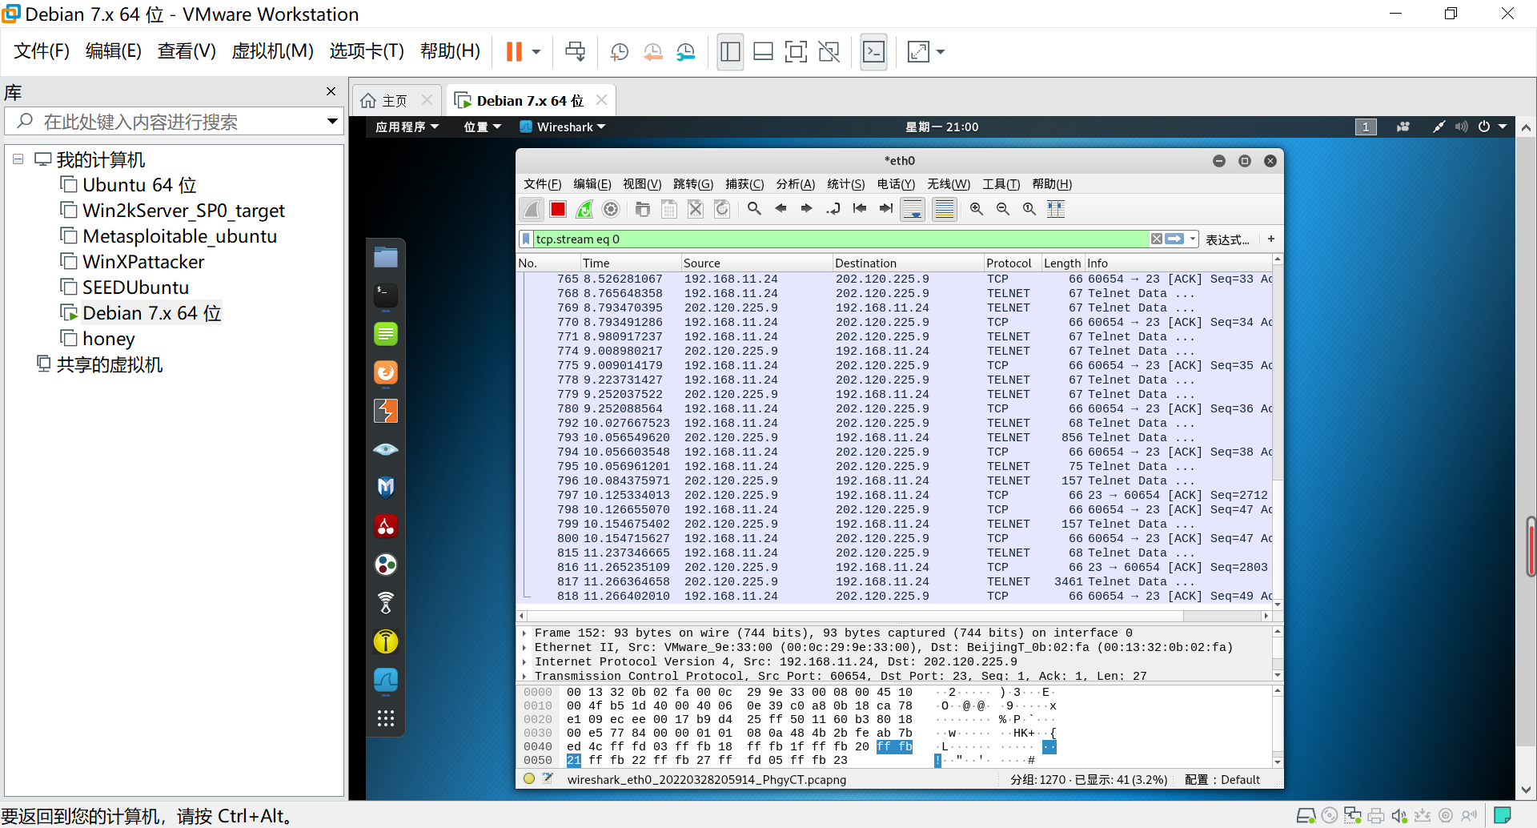Open the snapshot manager icon

tap(686, 52)
